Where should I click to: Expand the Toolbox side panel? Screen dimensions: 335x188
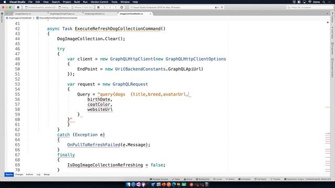332,17
